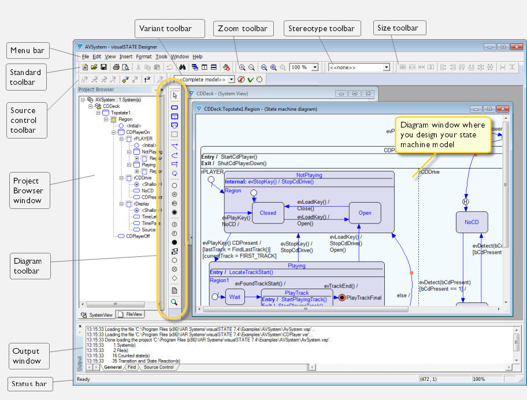Click the red crossed-circle variant icon
The width and height of the screenshot is (527, 400).
tap(241, 80)
